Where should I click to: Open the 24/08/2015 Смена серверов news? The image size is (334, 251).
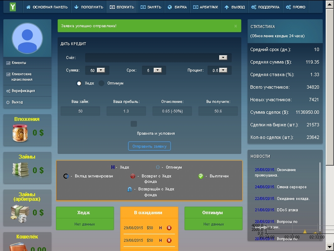[281, 187]
